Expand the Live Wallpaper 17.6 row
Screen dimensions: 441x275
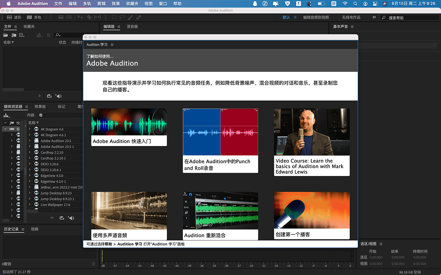[30, 205]
